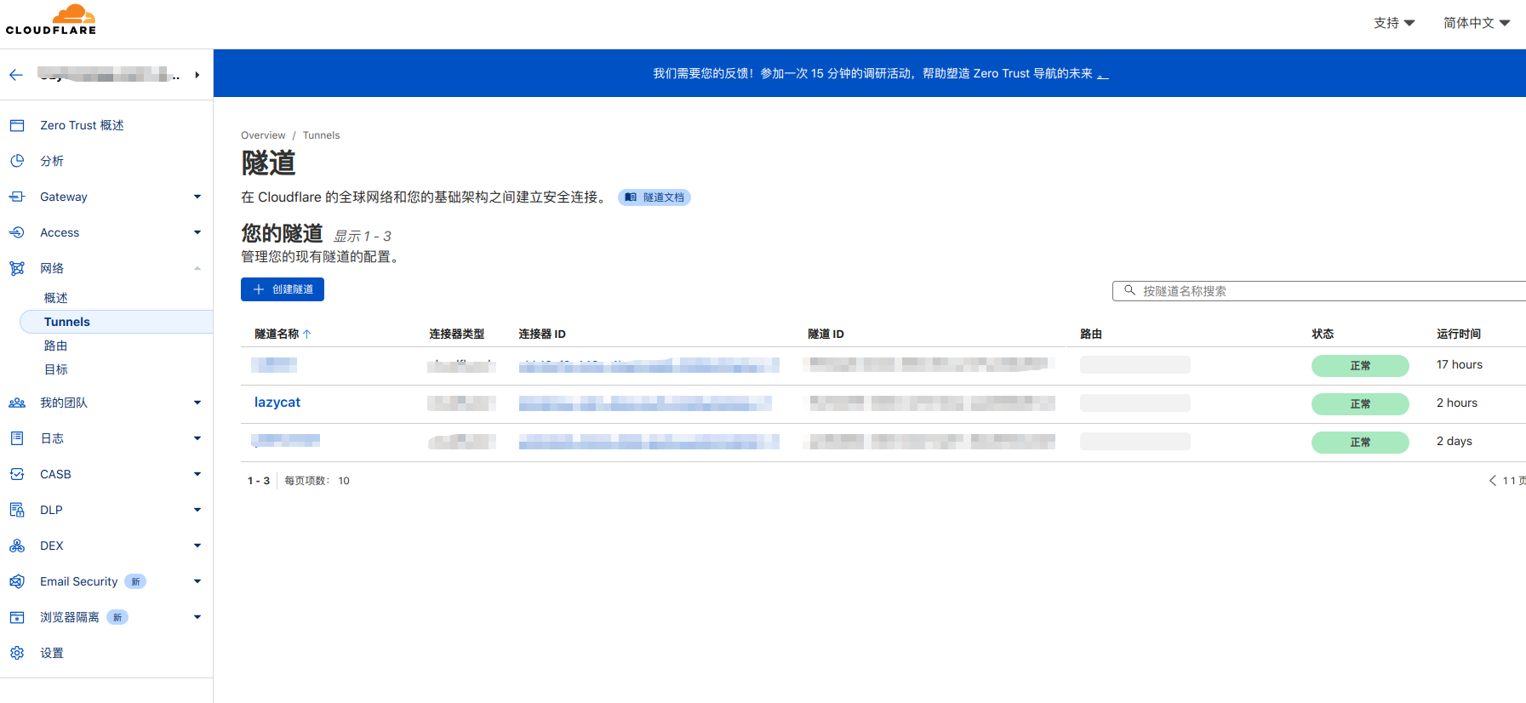Click the 隧道 ID column header

pyautogui.click(x=826, y=334)
